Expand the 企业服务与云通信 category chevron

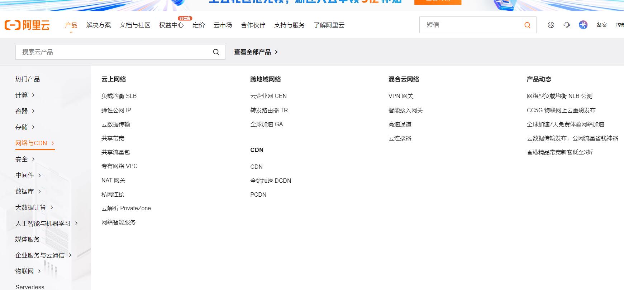pyautogui.click(x=70, y=255)
